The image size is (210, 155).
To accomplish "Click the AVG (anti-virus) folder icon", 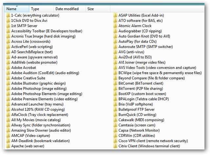I will (115, 52).
